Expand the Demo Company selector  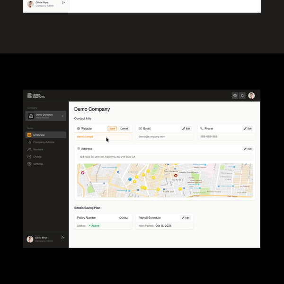click(45, 116)
